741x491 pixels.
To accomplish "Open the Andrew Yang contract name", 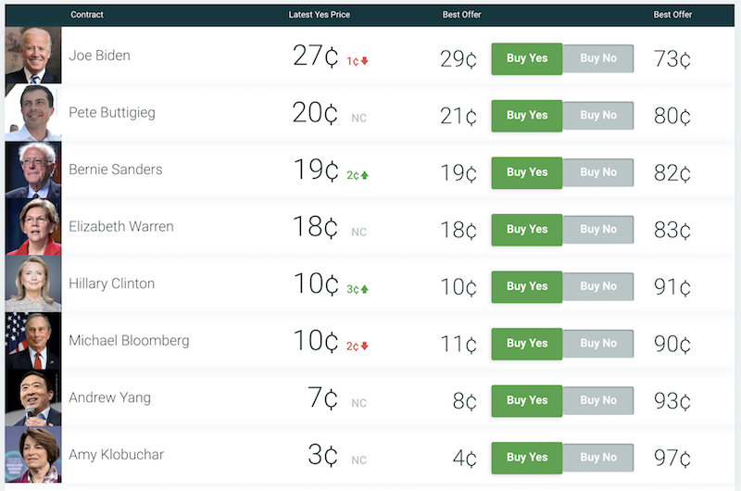I will click(x=109, y=397).
